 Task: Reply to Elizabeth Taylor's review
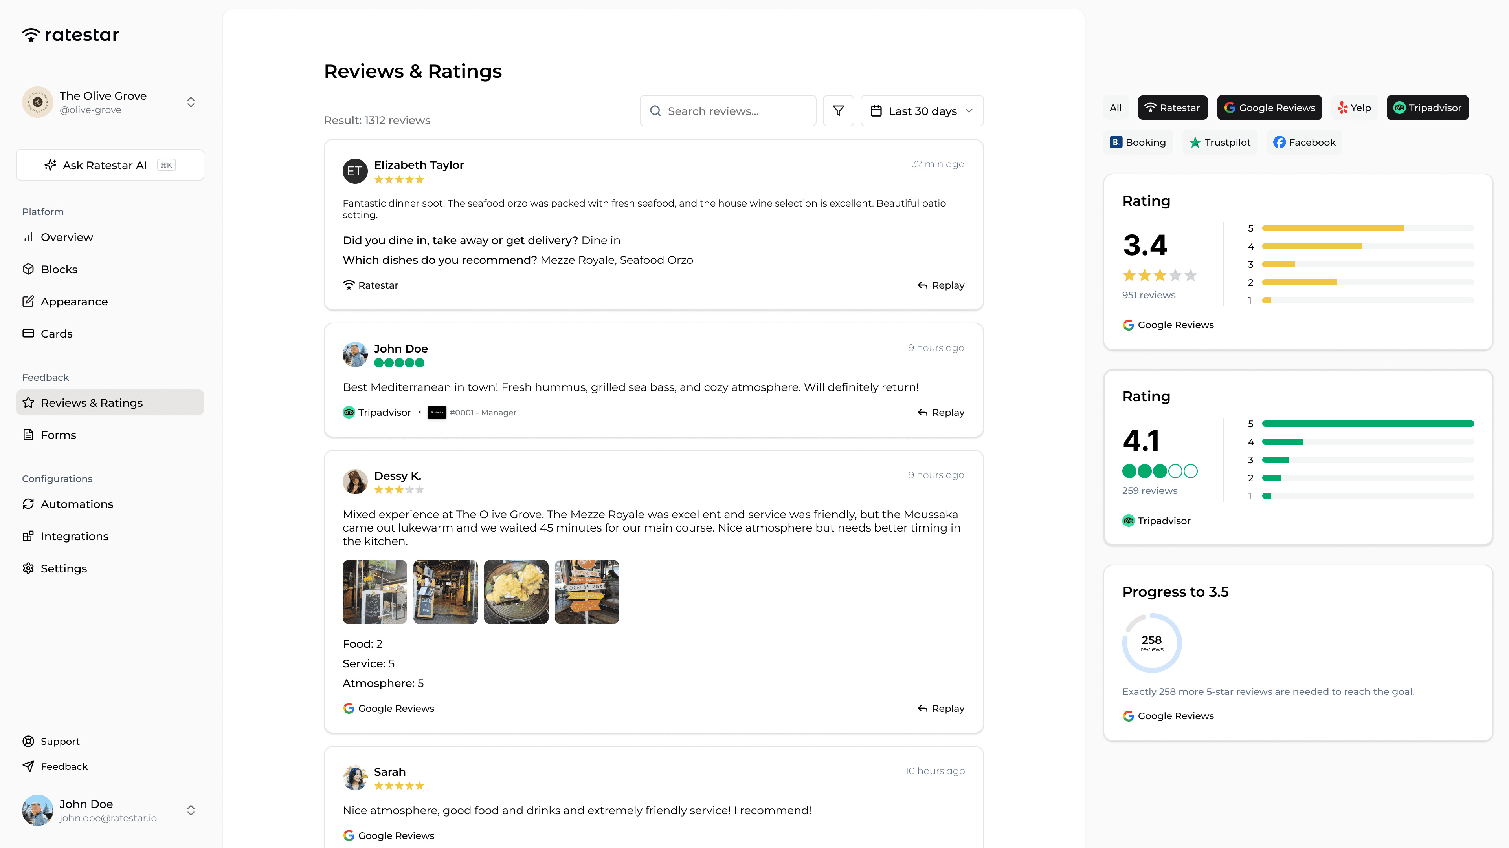(x=941, y=285)
